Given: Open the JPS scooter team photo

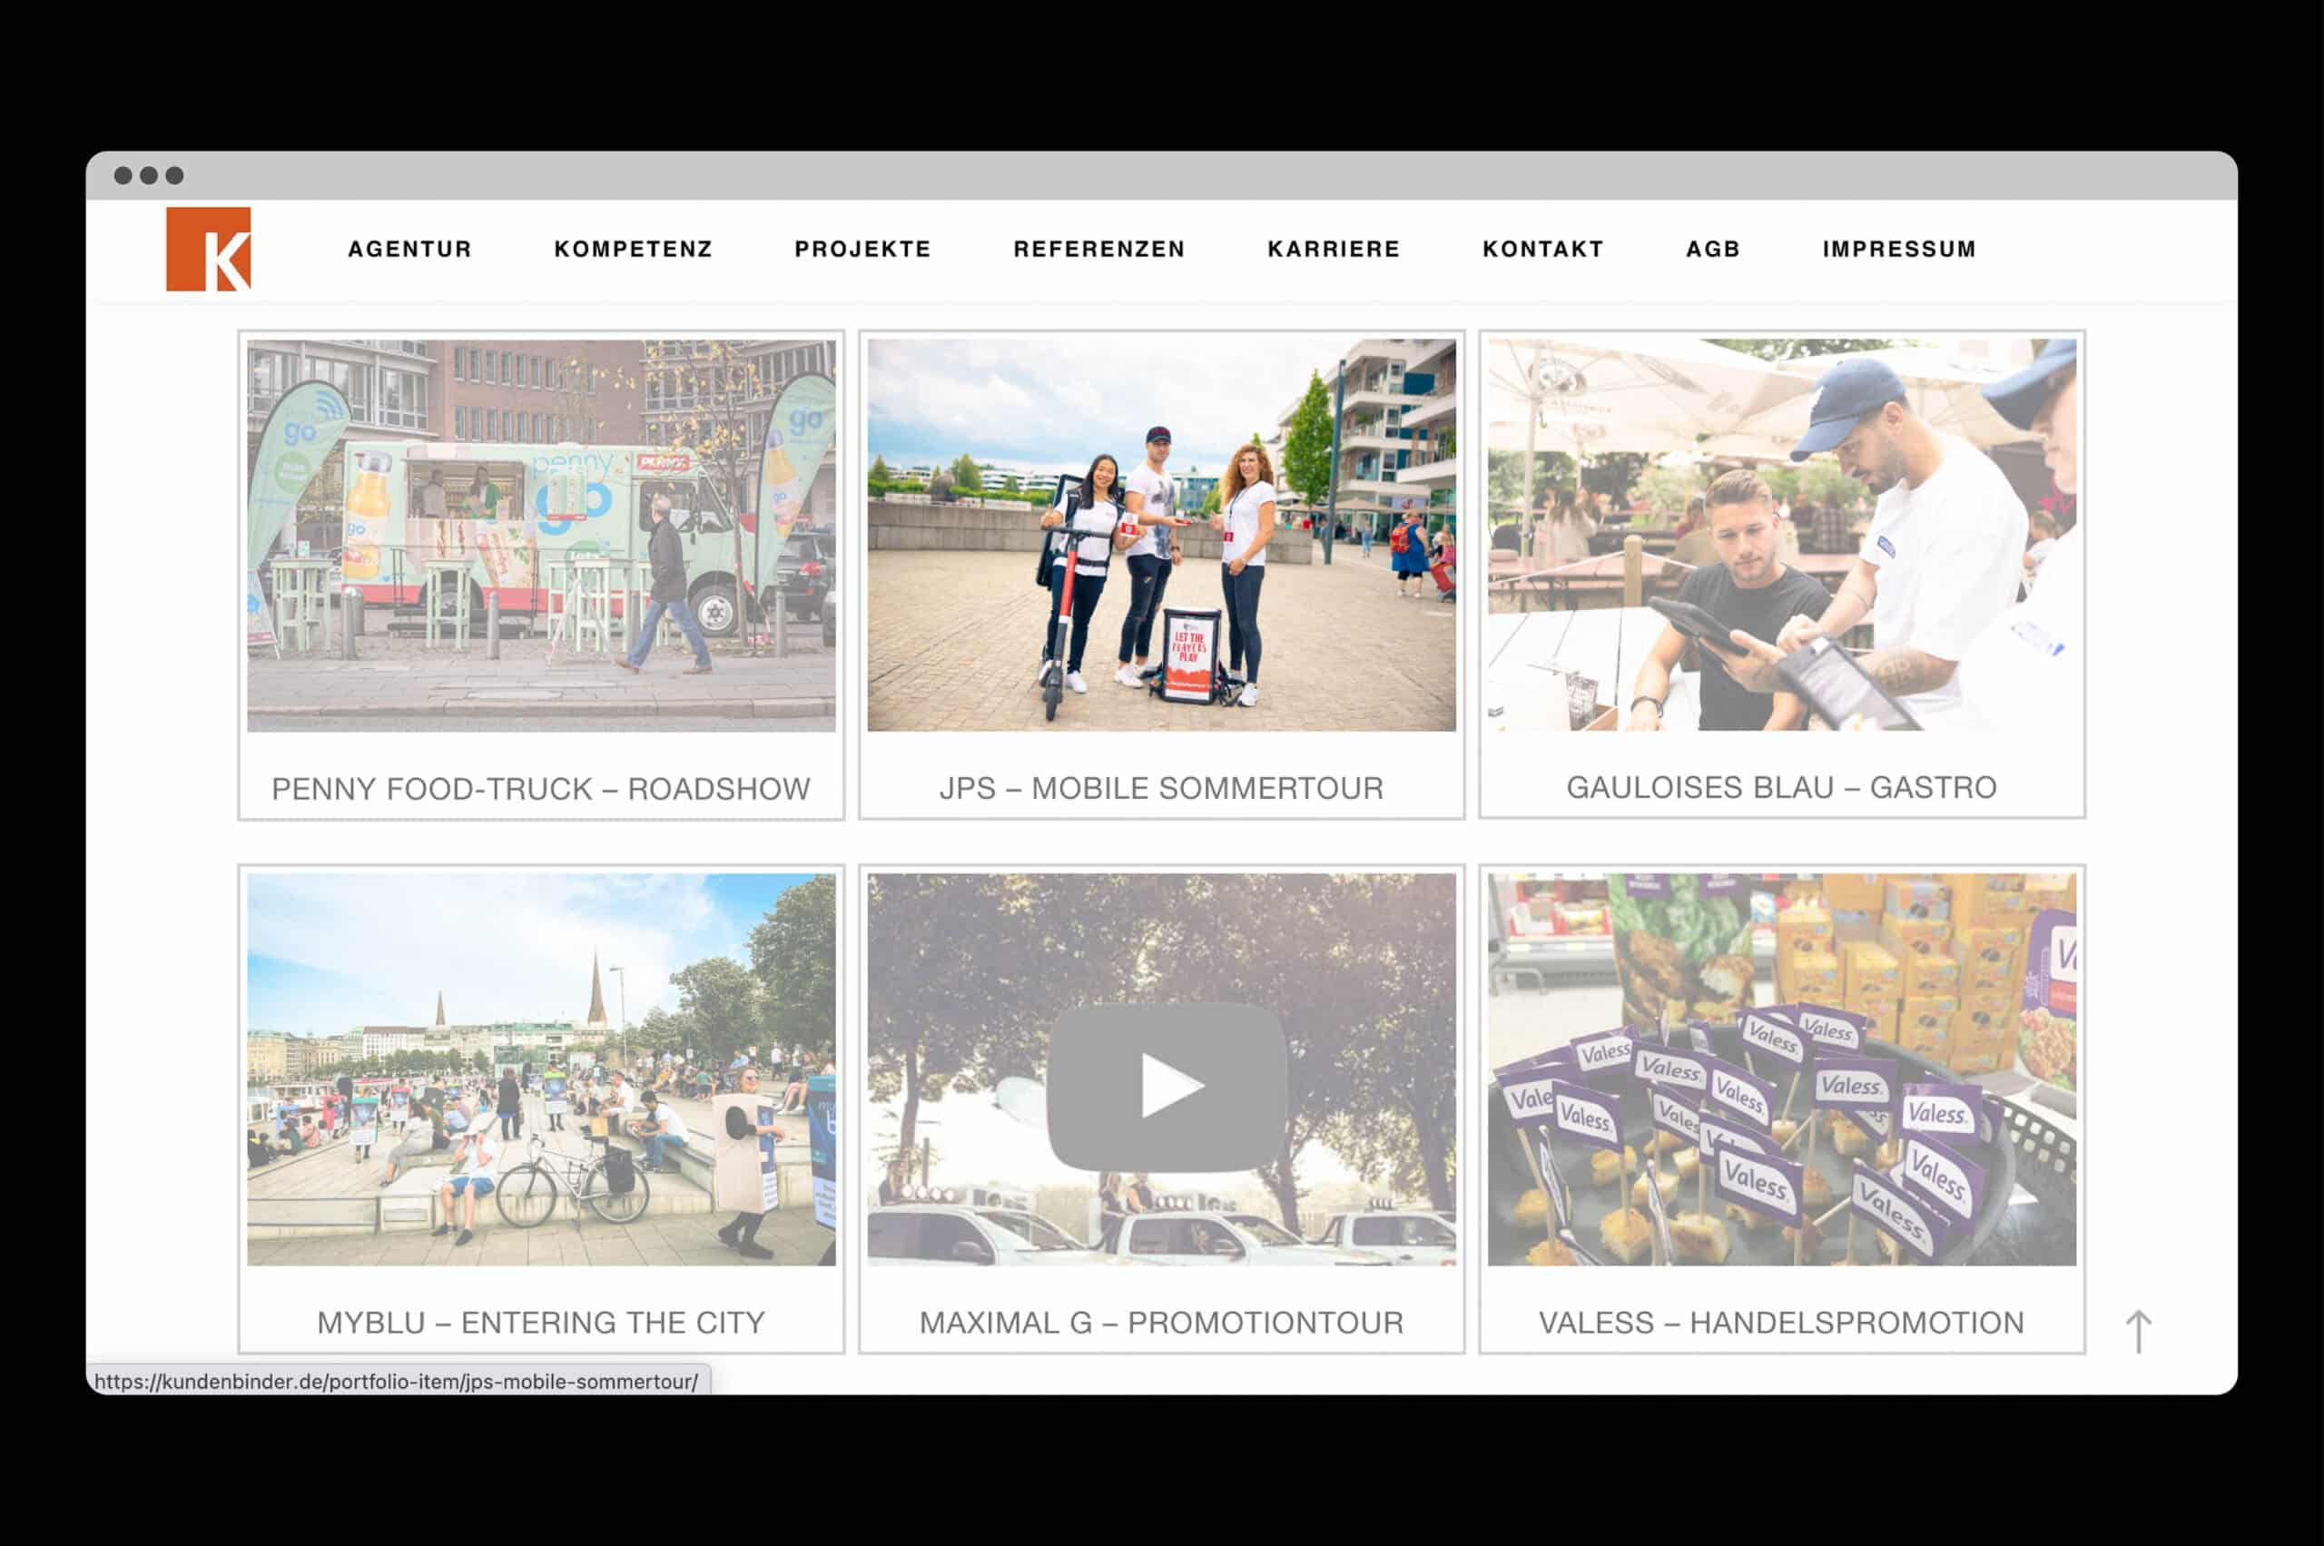Looking at the screenshot, I should tap(1161, 536).
